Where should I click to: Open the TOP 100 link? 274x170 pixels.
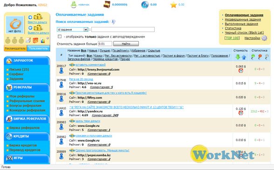tap(232, 38)
